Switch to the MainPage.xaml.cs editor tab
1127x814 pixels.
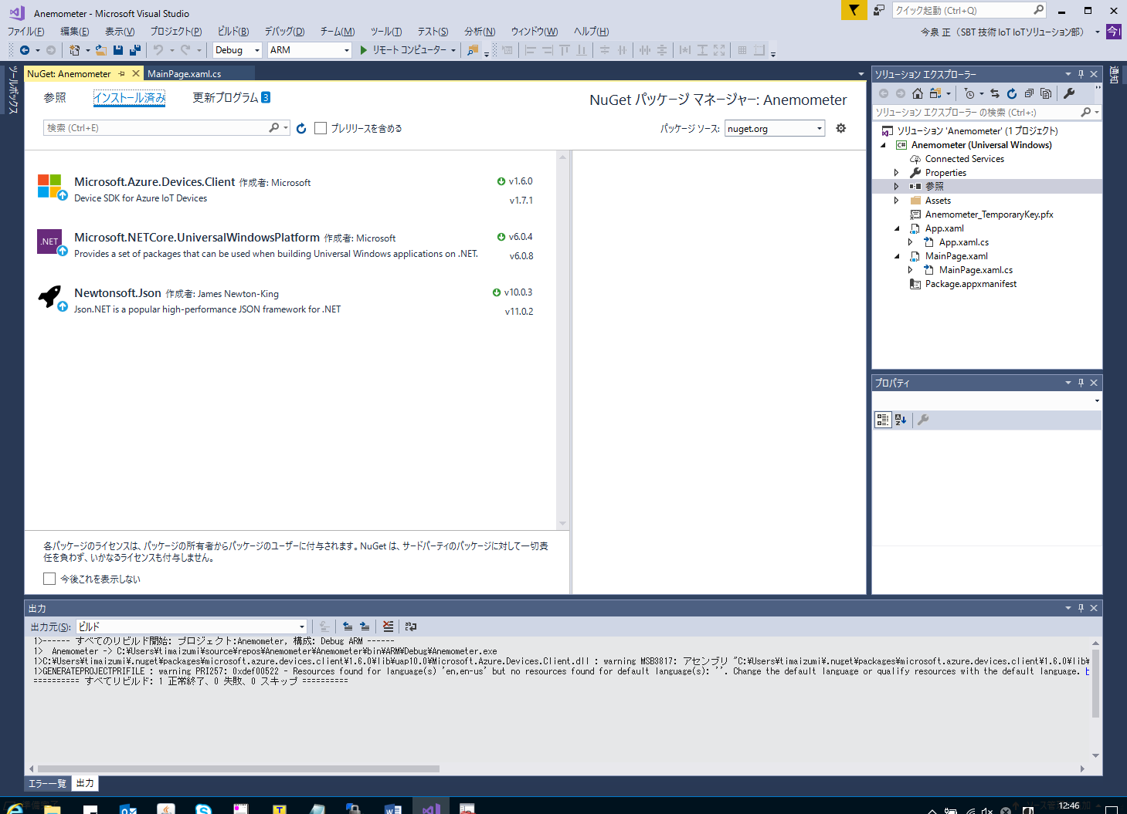pos(184,74)
